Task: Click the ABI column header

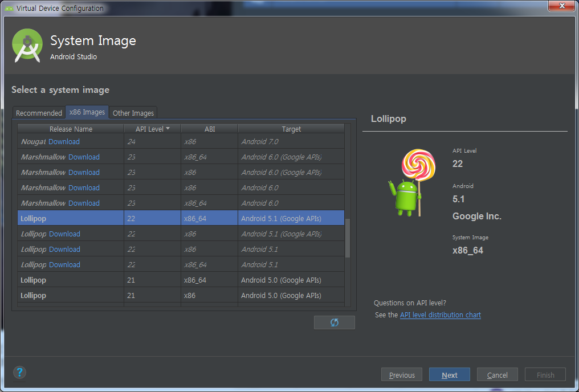Action: coord(210,129)
